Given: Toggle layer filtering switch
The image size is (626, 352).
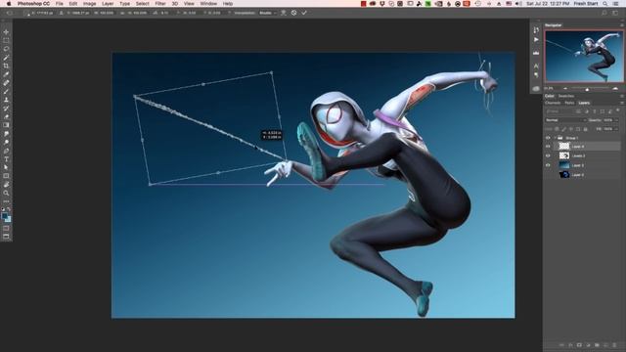Looking at the screenshot, I should [618, 110].
